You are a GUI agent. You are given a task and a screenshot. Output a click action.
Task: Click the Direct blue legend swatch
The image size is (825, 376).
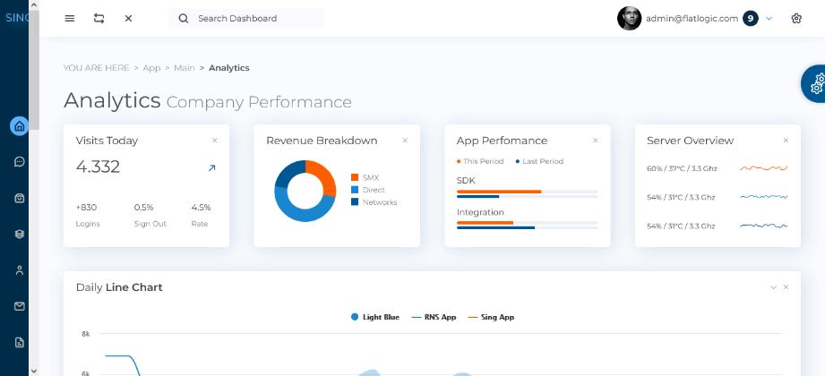point(355,190)
